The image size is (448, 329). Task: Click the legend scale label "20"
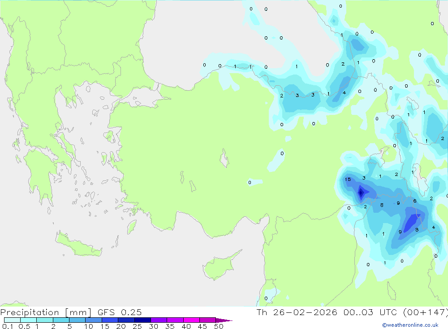pos(121,326)
